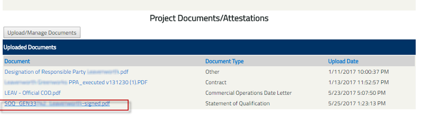Select the 5/23/2017 5:07:50 PM date cell
This screenshot has width=429, height=115.
357,93
